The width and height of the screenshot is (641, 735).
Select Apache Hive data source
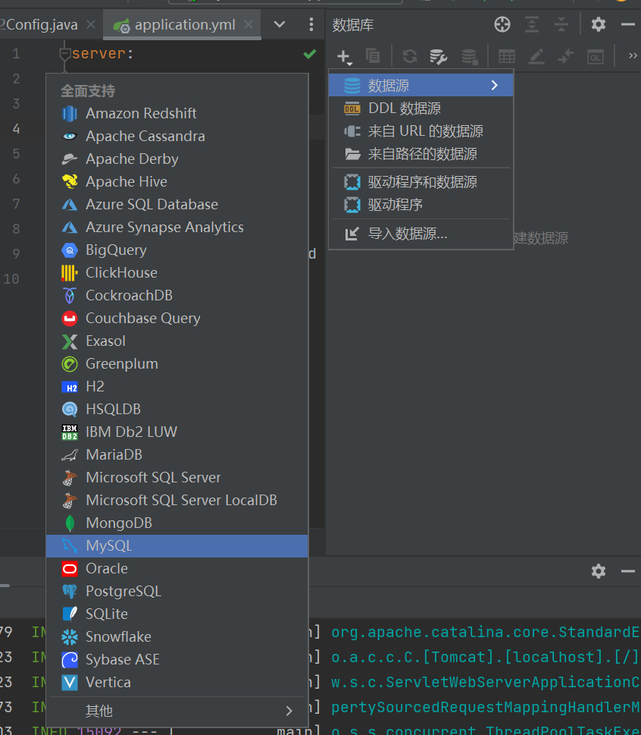click(177, 182)
